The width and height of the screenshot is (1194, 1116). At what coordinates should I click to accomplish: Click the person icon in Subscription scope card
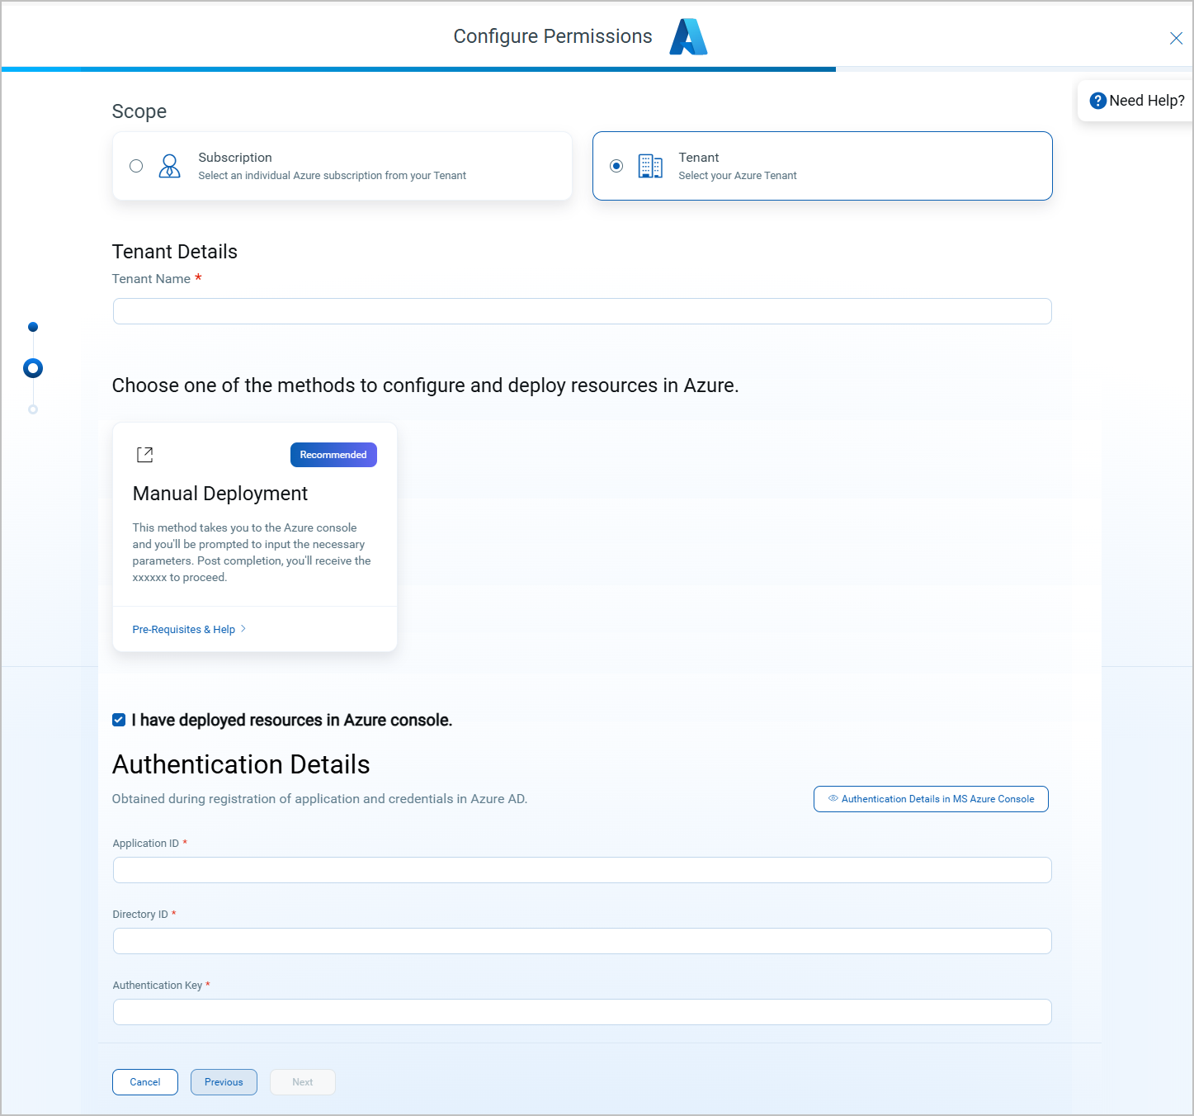tap(170, 165)
